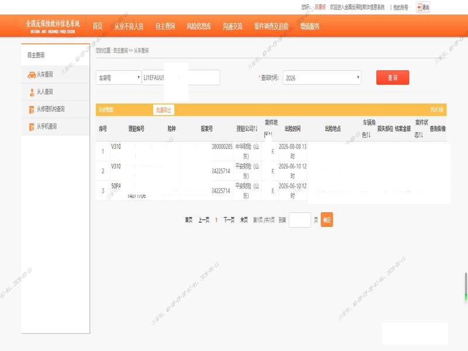Click the person icon beside 从人查询

32,92
